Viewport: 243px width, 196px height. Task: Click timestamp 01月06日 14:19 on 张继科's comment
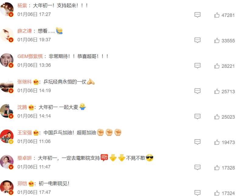coord(34,91)
